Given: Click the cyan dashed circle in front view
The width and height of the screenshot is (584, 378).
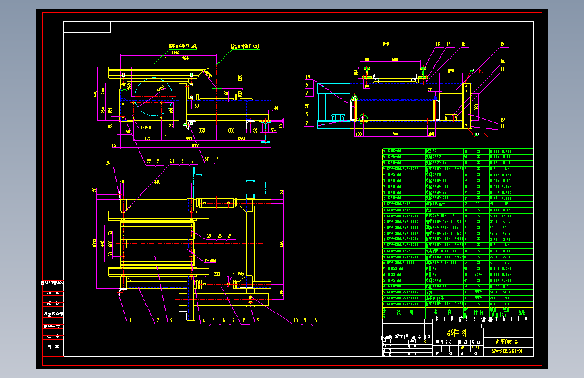Looking at the screenshot, I should tap(154, 97).
